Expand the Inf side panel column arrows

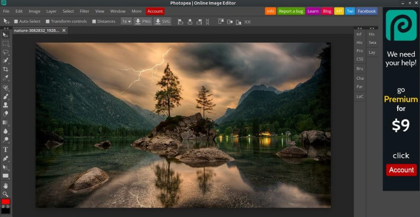(x=360, y=28)
